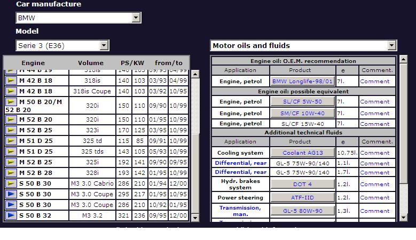Screen dimensions: 416x240
Task: Click engine table scrollbar down arrow
Action: click(195, 218)
